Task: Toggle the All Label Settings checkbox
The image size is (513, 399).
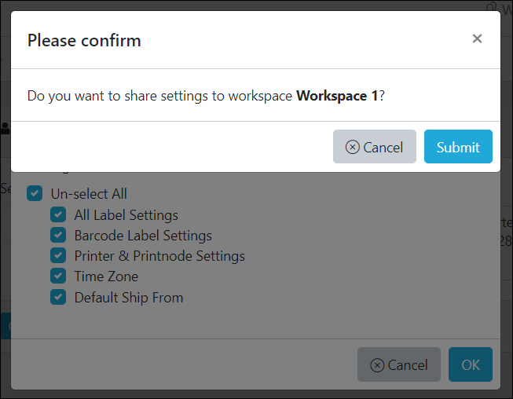Action: pyautogui.click(x=58, y=214)
